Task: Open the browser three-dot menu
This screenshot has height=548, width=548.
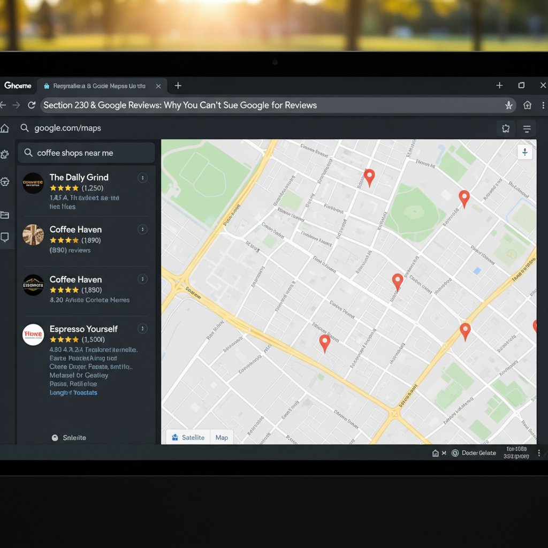Action: 543,105
